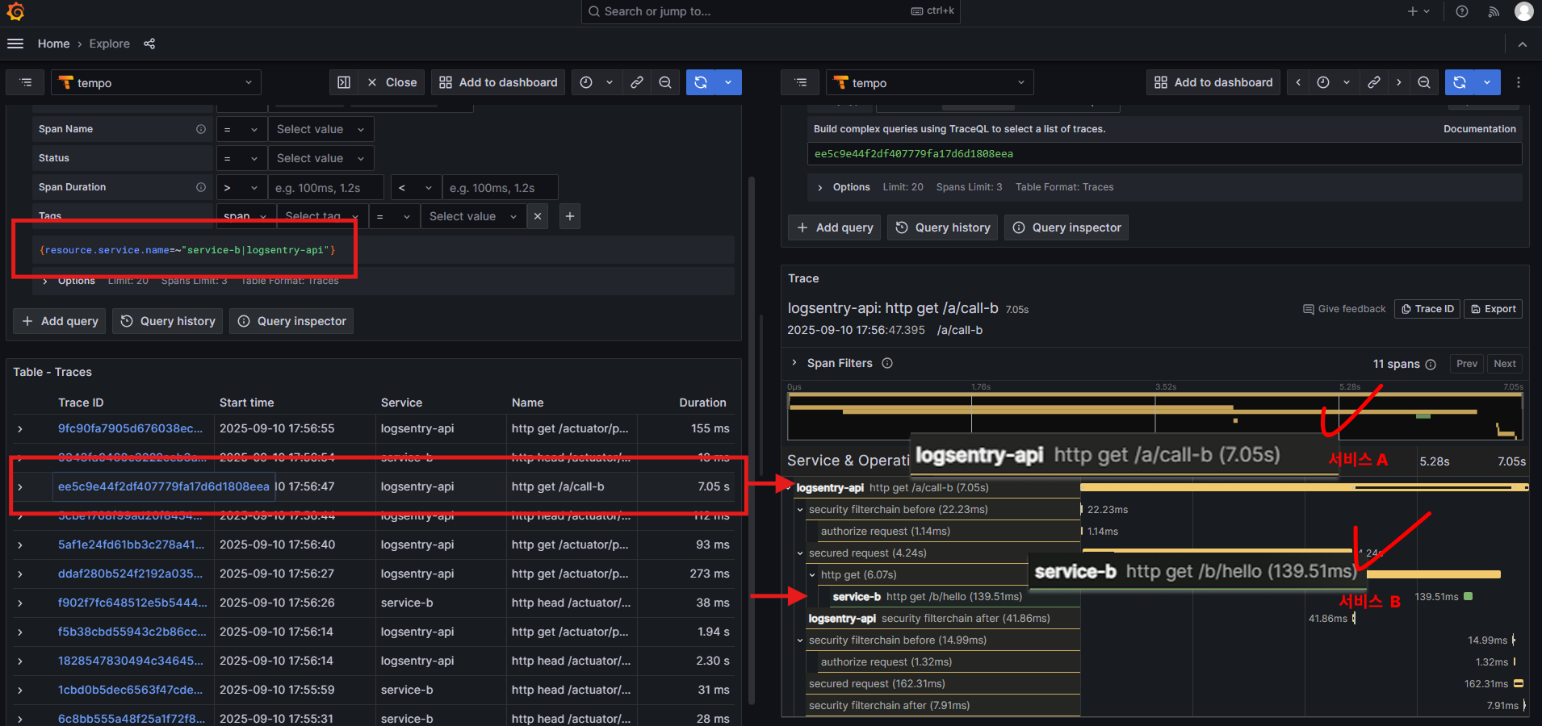Screen dimensions: 1542x726
Task: Zoom out the right pane time range
Action: (1424, 82)
